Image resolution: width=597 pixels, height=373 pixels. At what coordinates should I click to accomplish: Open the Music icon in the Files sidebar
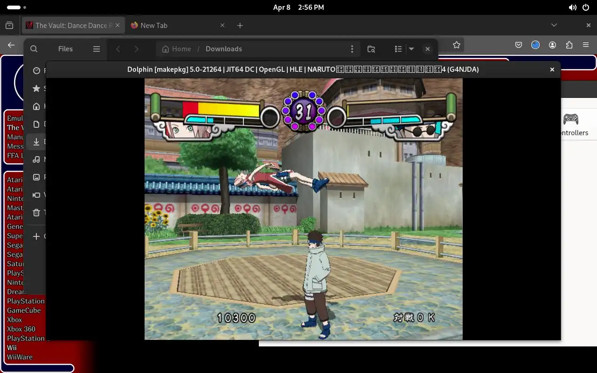[36, 159]
